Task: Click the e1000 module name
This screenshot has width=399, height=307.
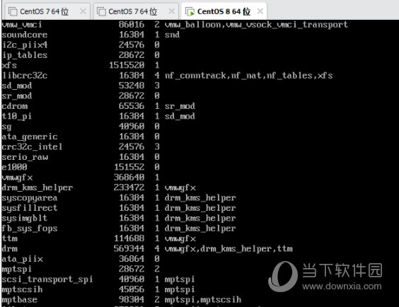Action: coord(14,167)
